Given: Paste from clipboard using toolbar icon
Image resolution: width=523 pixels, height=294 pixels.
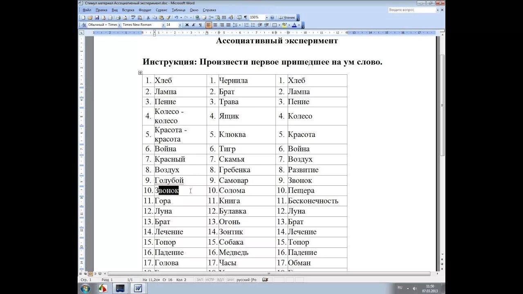Looking at the screenshot, I should [x=161, y=18].
